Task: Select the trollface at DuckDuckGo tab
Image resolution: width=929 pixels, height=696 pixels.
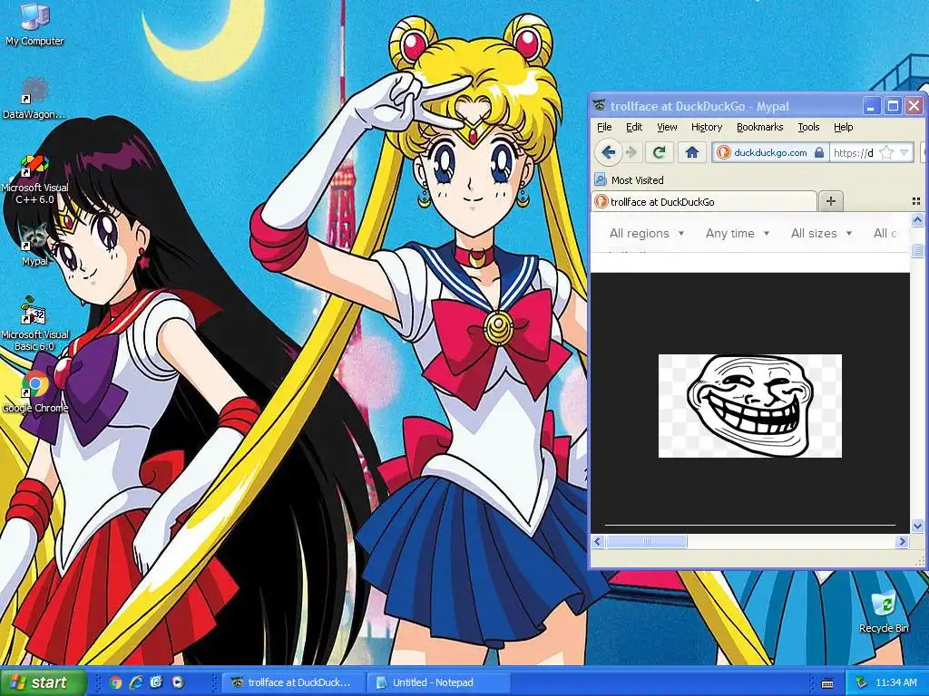Action: tap(704, 201)
